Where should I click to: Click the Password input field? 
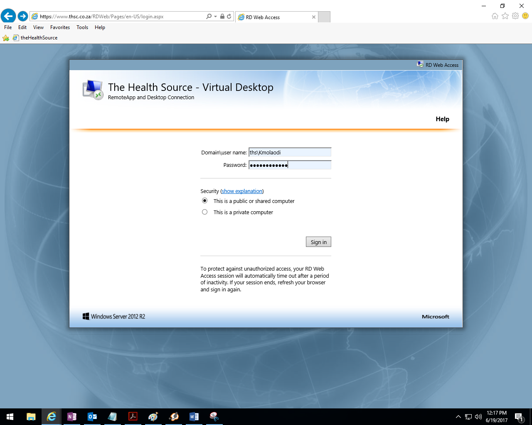coord(290,165)
